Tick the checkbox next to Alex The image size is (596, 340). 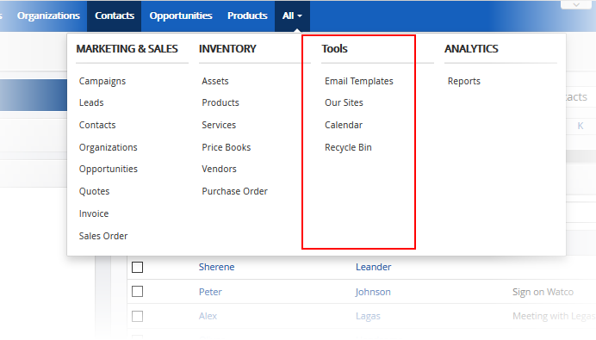click(x=137, y=316)
